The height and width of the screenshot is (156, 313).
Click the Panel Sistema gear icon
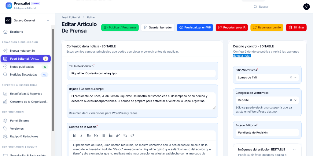coord(6,121)
